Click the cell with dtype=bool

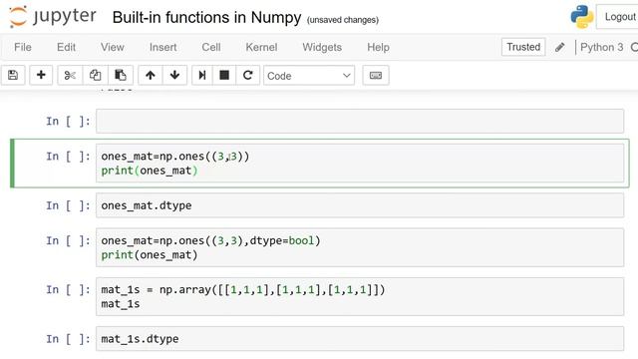pos(360,247)
